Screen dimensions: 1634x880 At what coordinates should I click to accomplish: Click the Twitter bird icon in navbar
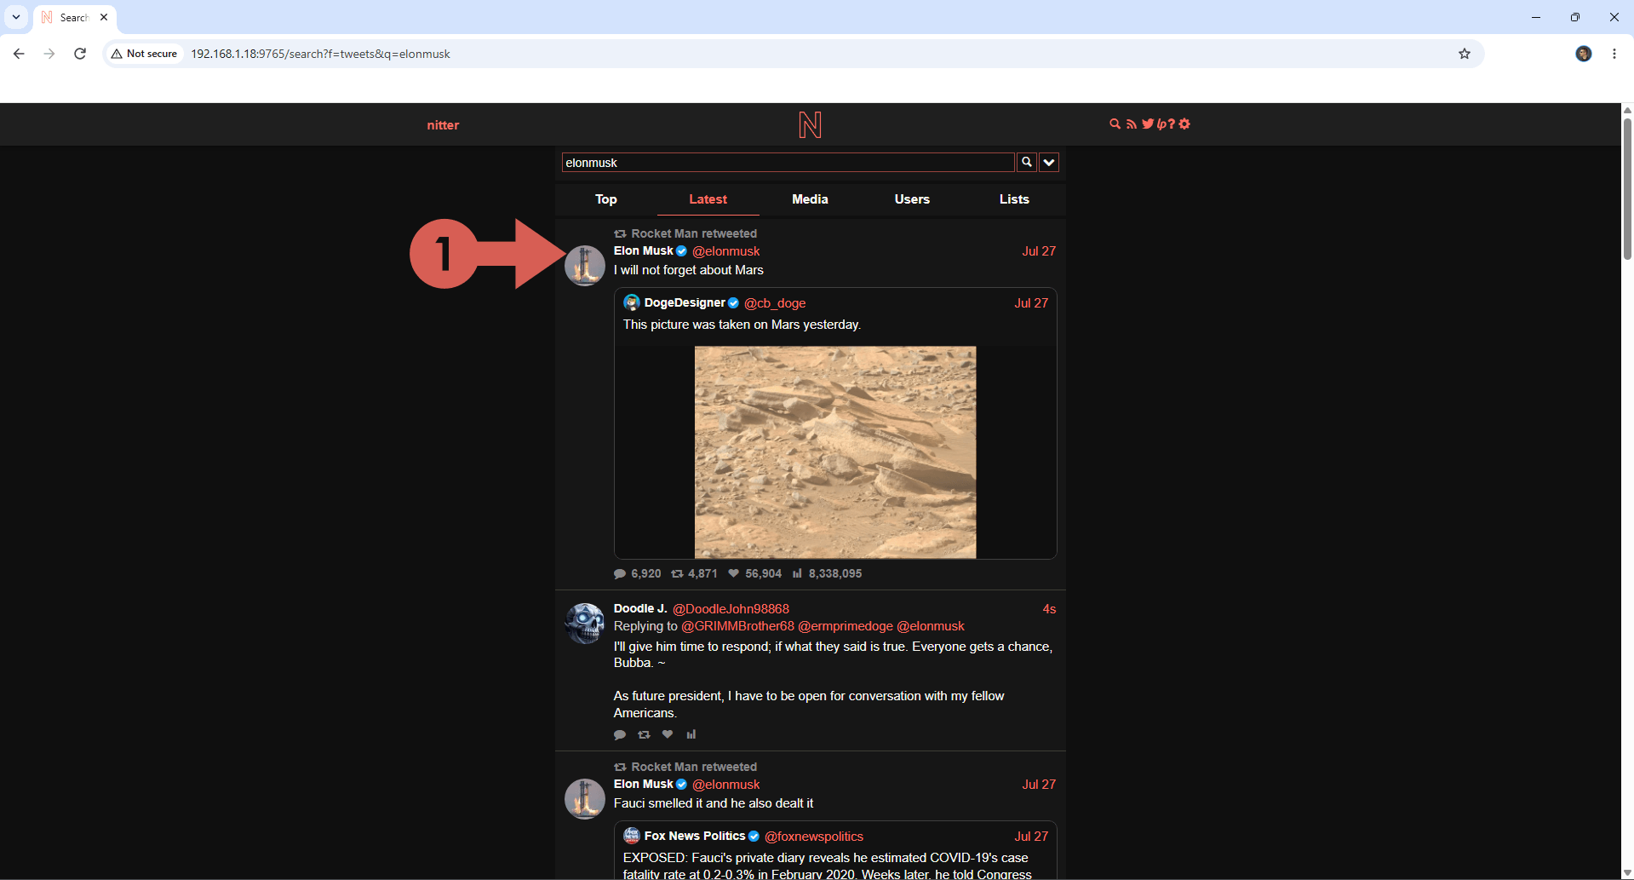(1148, 124)
